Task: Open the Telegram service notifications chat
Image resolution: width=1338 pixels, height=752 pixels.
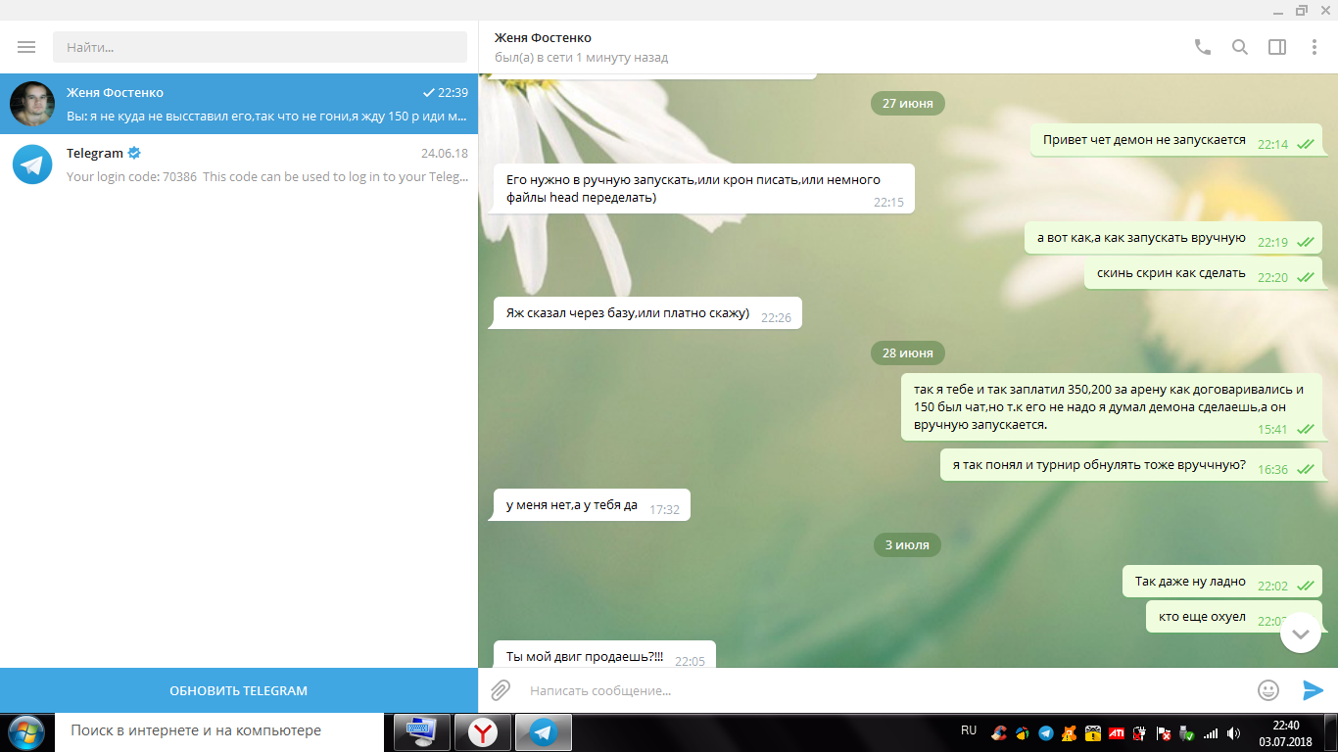Action: click(x=264, y=164)
